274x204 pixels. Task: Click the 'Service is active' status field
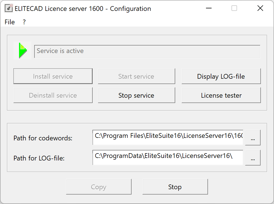tap(147, 51)
